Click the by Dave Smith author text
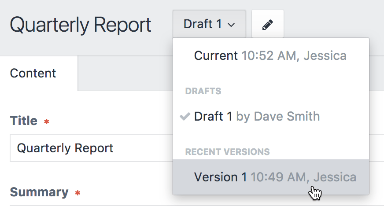 pyautogui.click(x=278, y=117)
